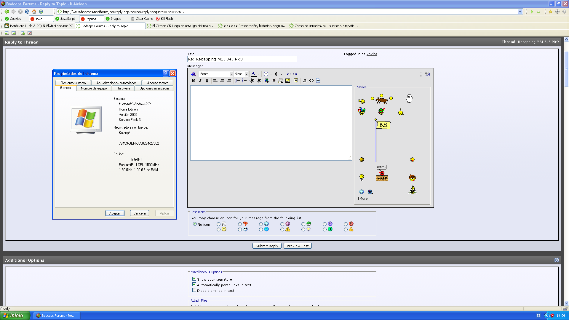Expand the smilies dropdown arrow
This screenshot has width=569, height=320.
271,74
